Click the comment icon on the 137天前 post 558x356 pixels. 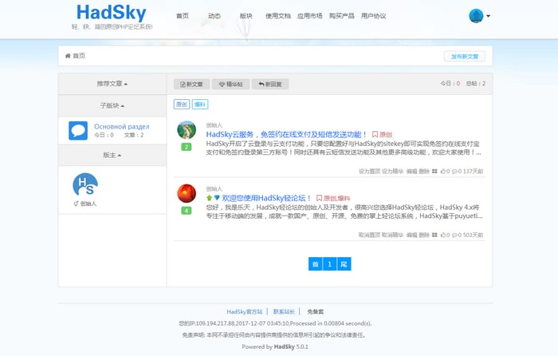tap(457, 172)
